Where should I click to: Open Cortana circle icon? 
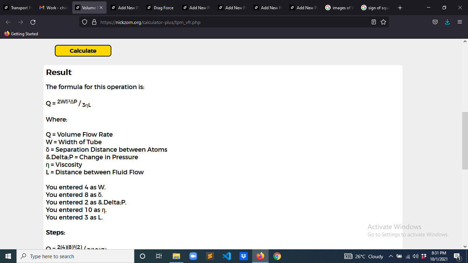coord(143,256)
